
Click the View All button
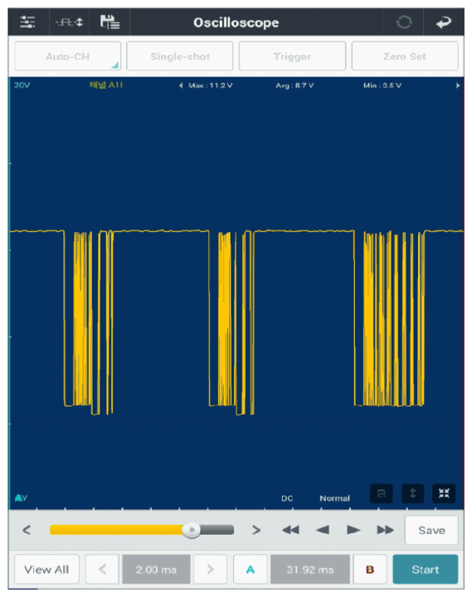point(46,570)
